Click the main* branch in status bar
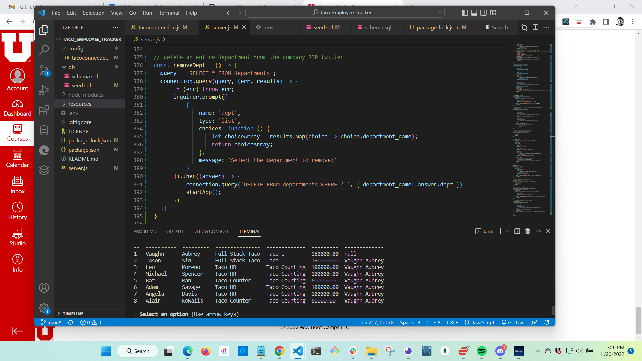This screenshot has height=361, width=642. (x=51, y=322)
